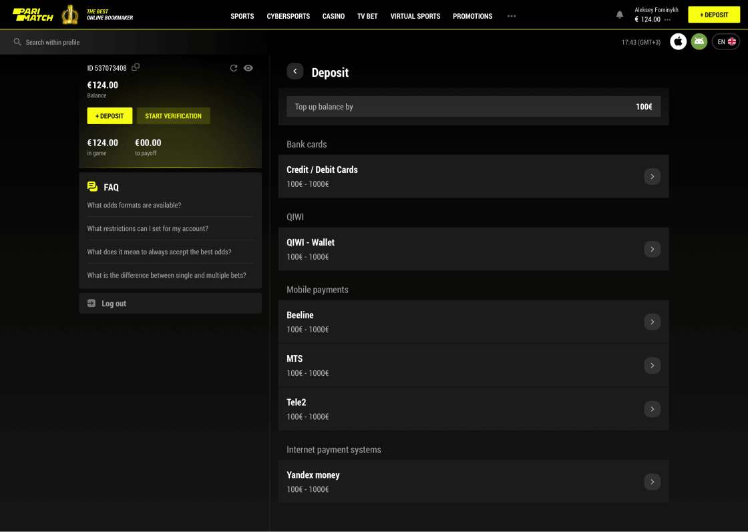Image resolution: width=748 pixels, height=532 pixels.
Task: Select the QIWI - Wallet label
Action: coord(311,242)
